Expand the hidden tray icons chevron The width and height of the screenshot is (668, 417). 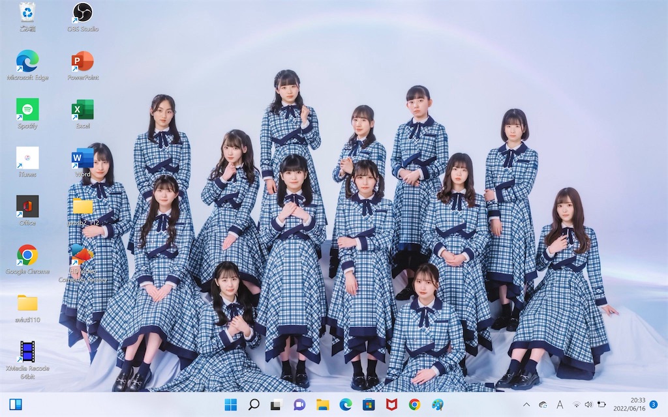526,405
